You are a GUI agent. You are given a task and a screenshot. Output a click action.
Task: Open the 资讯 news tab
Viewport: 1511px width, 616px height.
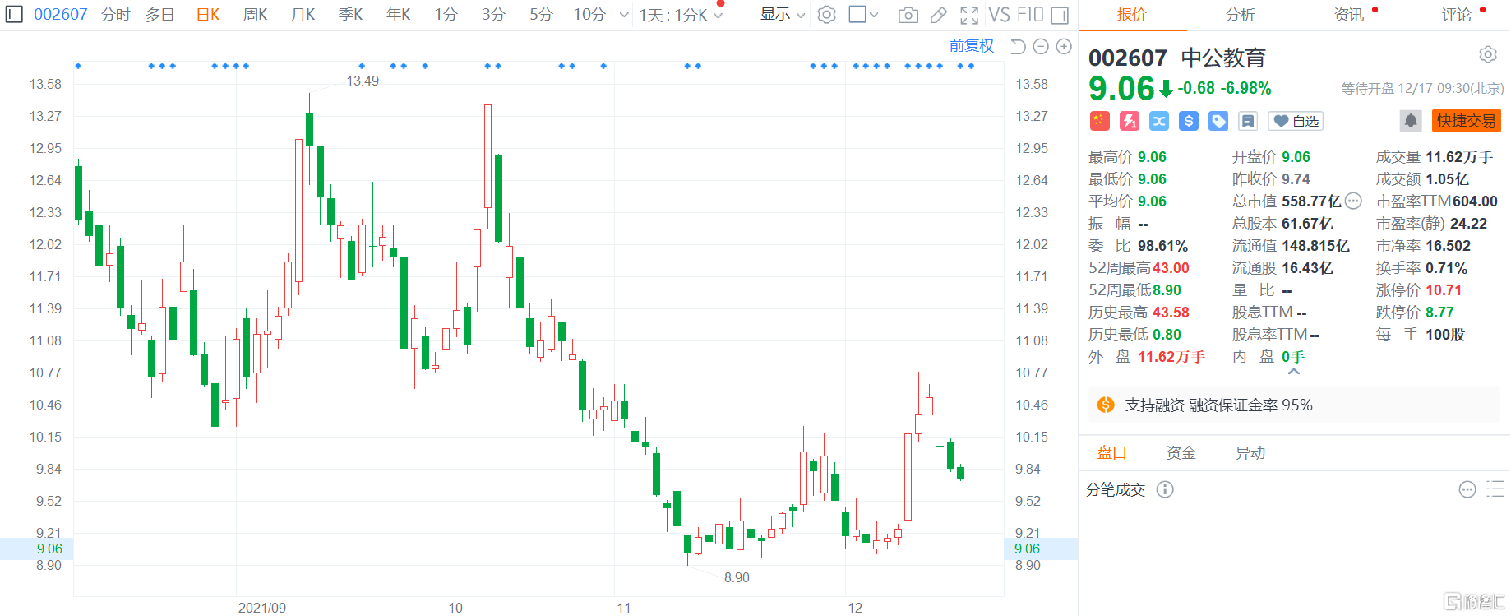coord(1349,15)
